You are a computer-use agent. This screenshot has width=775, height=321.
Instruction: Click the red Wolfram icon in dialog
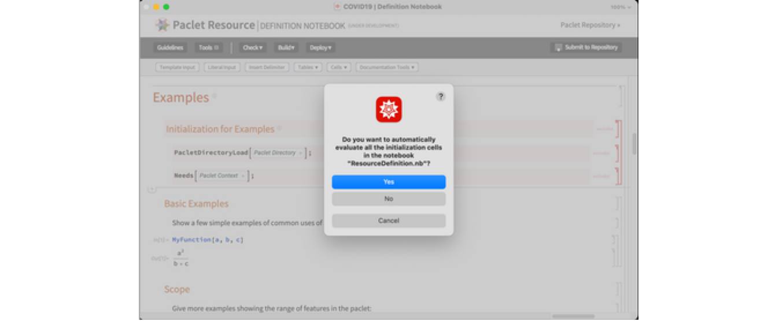[389, 109]
